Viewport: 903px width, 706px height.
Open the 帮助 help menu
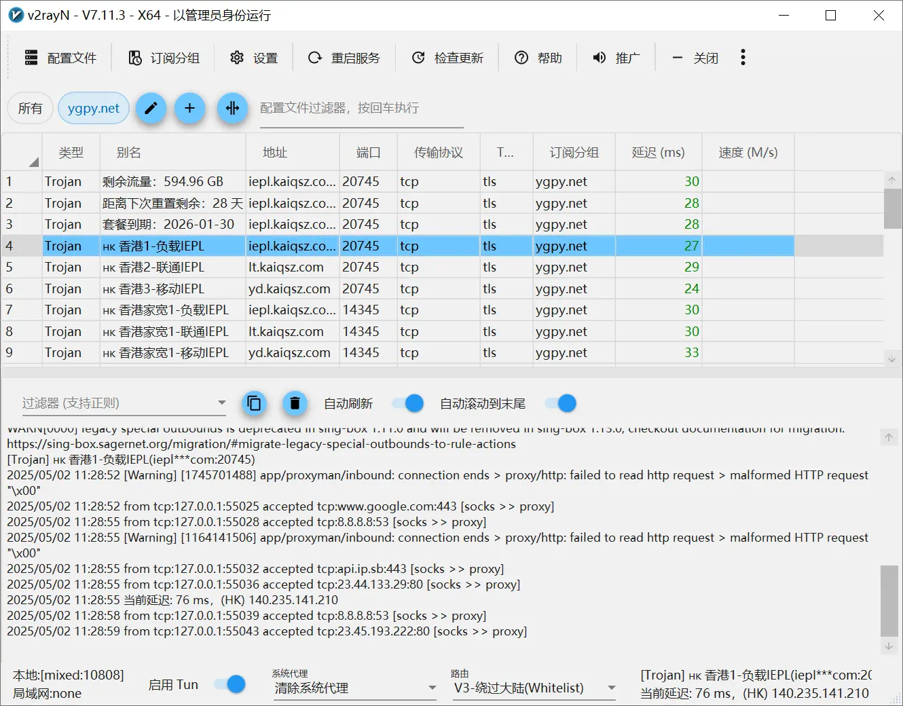click(x=538, y=58)
